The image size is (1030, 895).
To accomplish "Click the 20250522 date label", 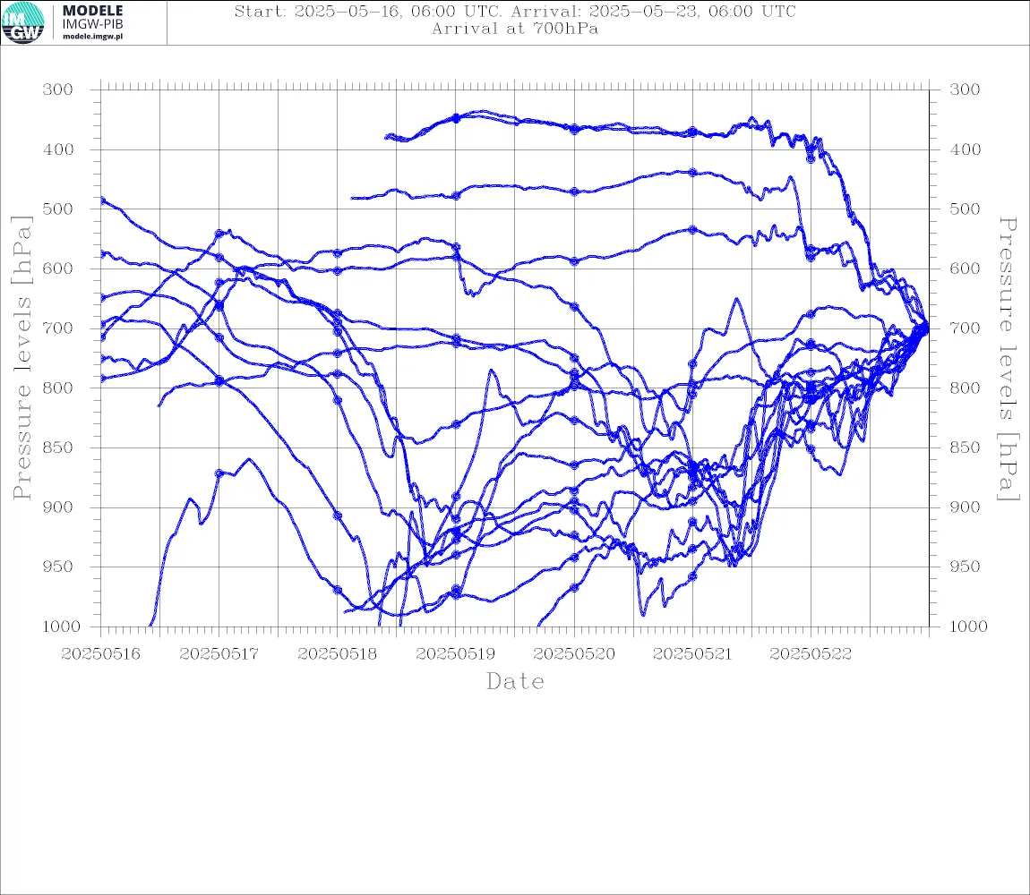I will pos(811,654).
